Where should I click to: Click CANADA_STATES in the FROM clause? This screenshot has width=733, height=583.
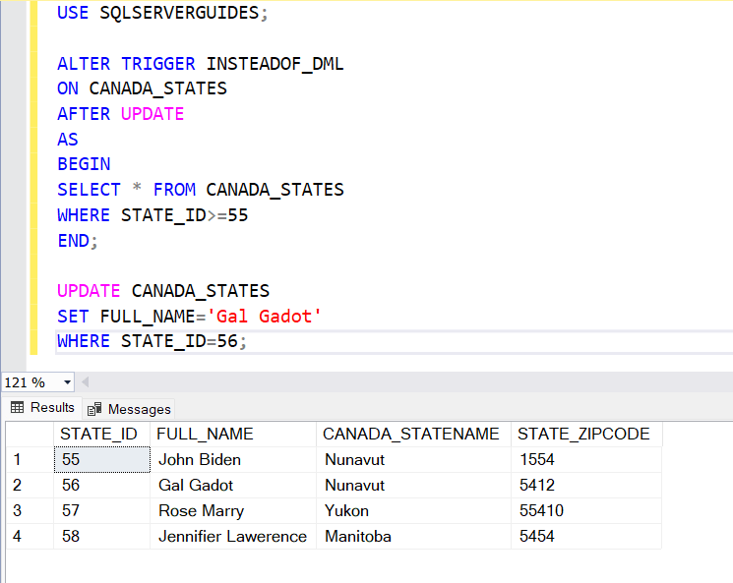(x=275, y=190)
